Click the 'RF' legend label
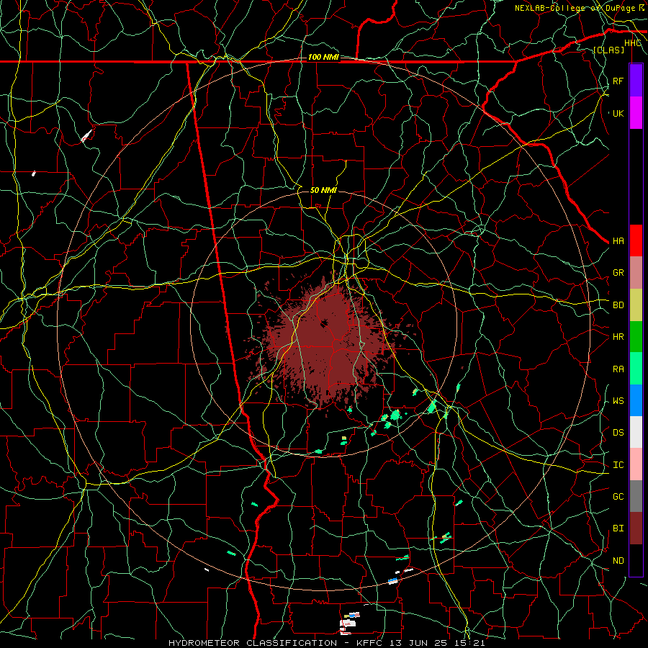 tap(618, 81)
